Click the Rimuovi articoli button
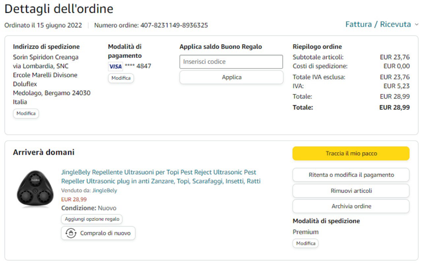422x264 pixels. coord(351,191)
